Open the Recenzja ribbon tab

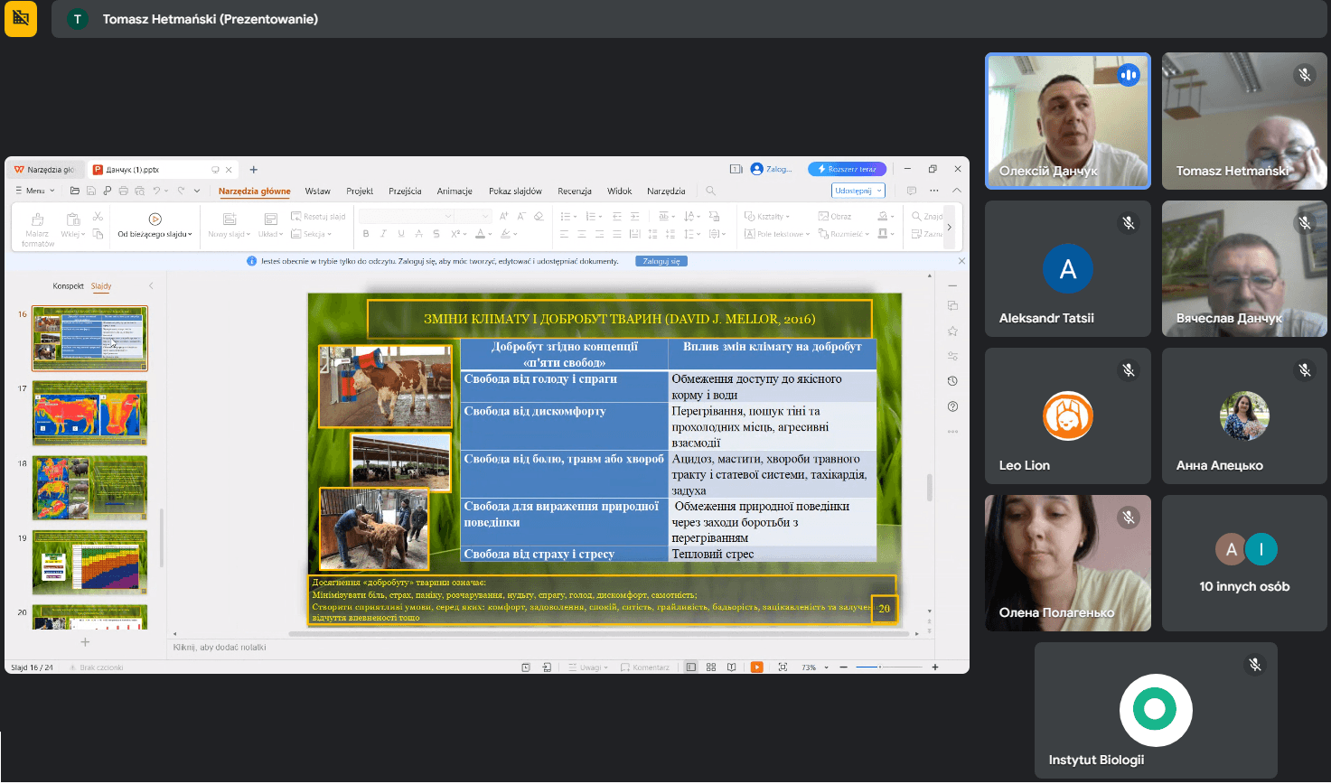pyautogui.click(x=575, y=191)
